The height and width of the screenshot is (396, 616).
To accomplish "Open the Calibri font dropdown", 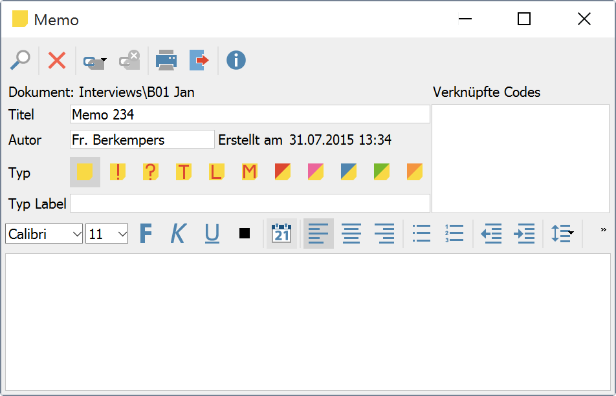I will pyautogui.click(x=44, y=234).
